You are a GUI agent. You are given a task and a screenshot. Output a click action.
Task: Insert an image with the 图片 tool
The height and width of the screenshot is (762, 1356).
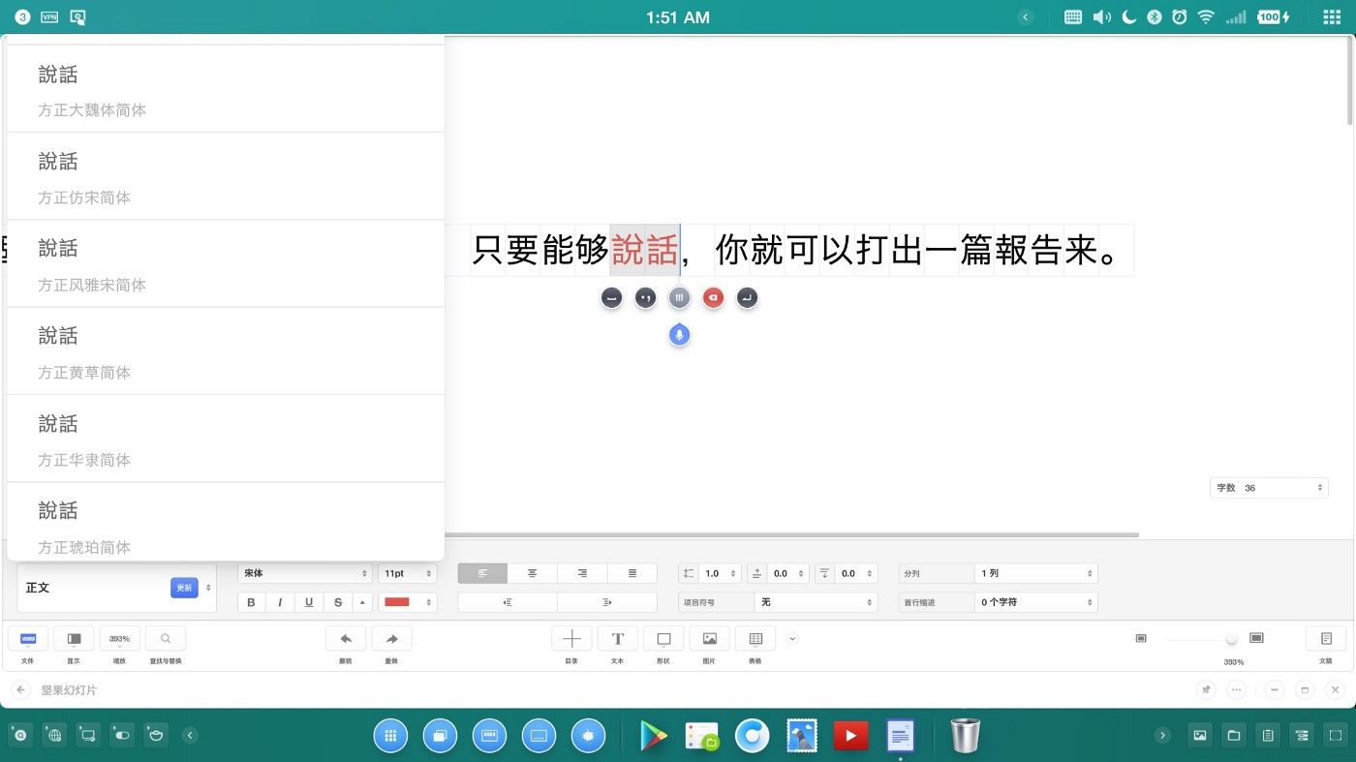click(709, 639)
